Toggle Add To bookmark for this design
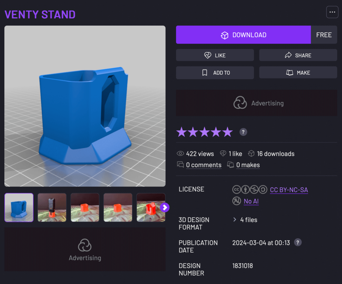Viewport: 342px width, 284px height. 215,73
